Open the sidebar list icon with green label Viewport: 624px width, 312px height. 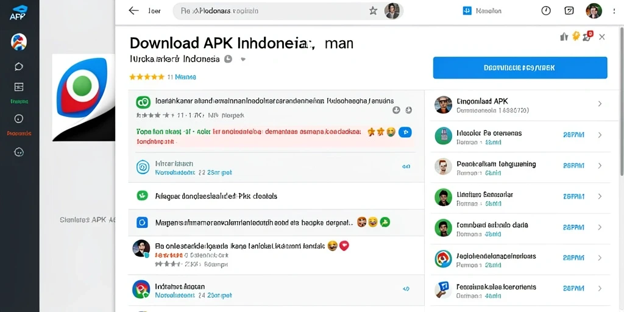click(x=19, y=87)
